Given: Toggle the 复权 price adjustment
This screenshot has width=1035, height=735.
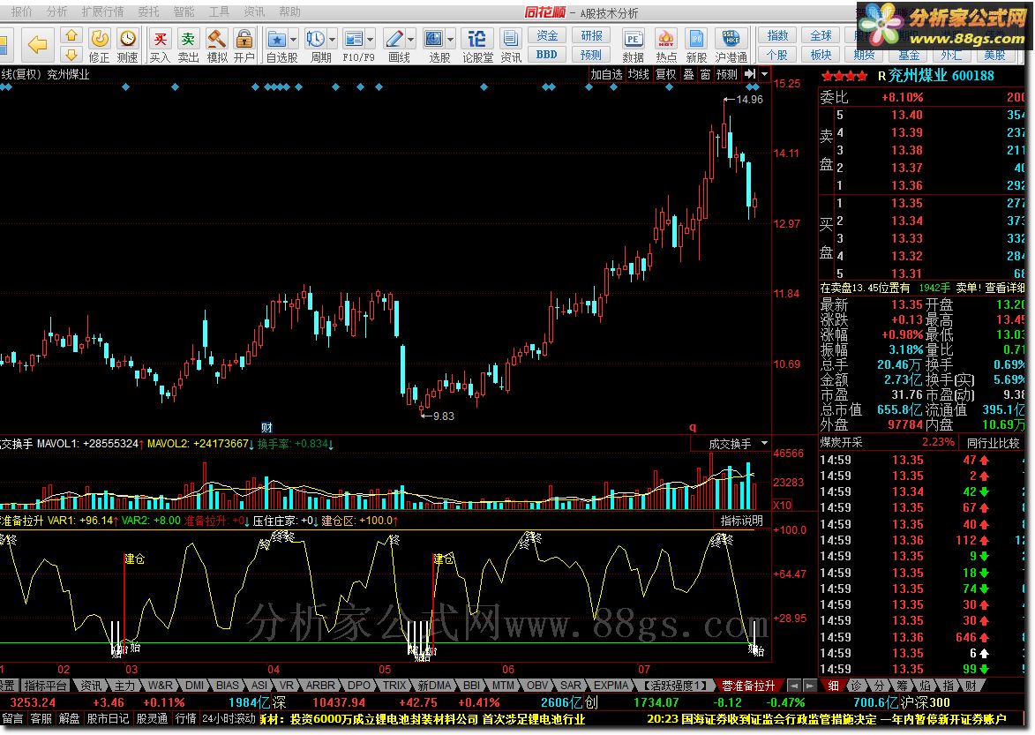Looking at the screenshot, I should coord(665,74).
